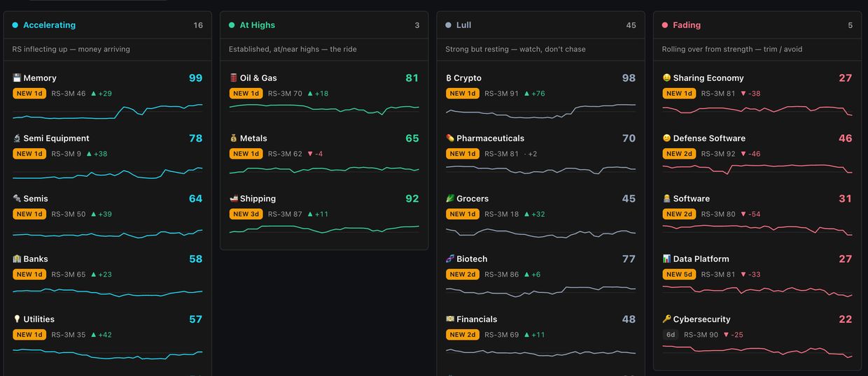Click the bar chart icon beside Data Platform
This screenshot has width=868, height=376.
click(666, 259)
